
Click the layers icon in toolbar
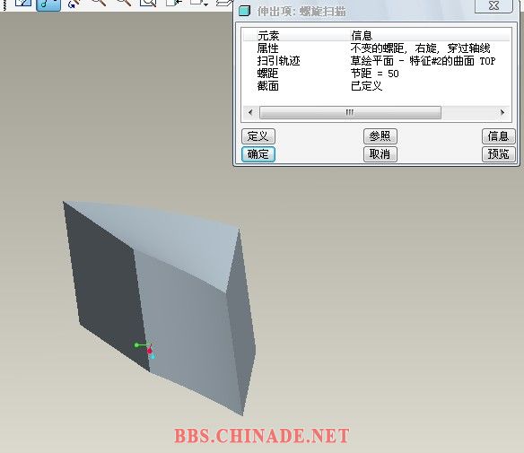(224, 3)
